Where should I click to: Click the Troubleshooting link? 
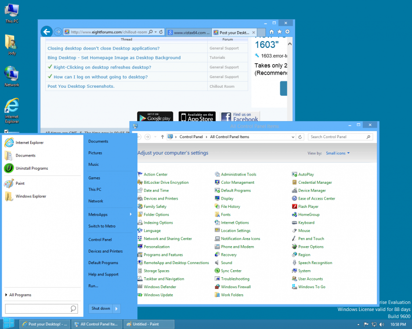[x=235, y=279]
